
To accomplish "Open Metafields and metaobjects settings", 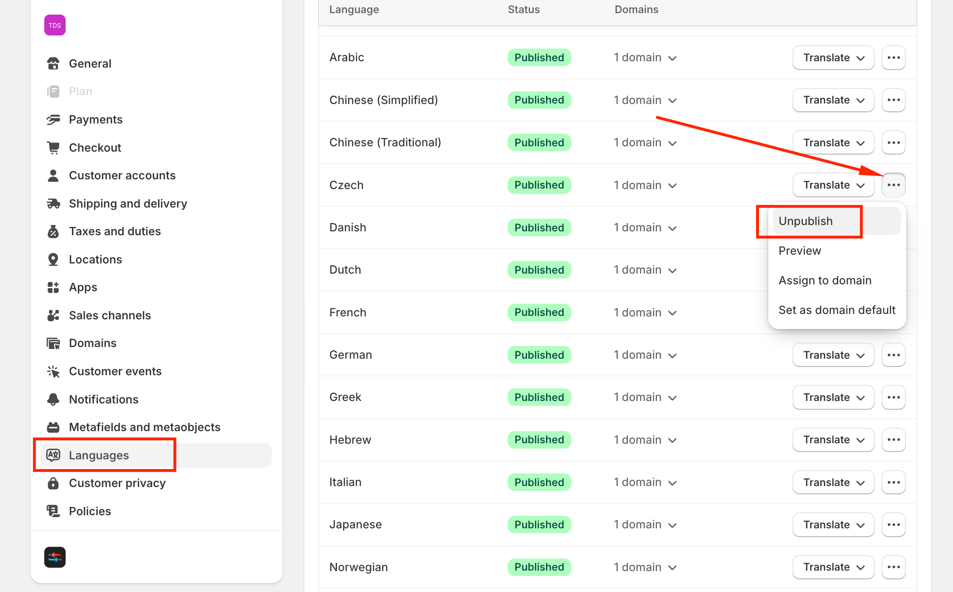I will coord(144,427).
